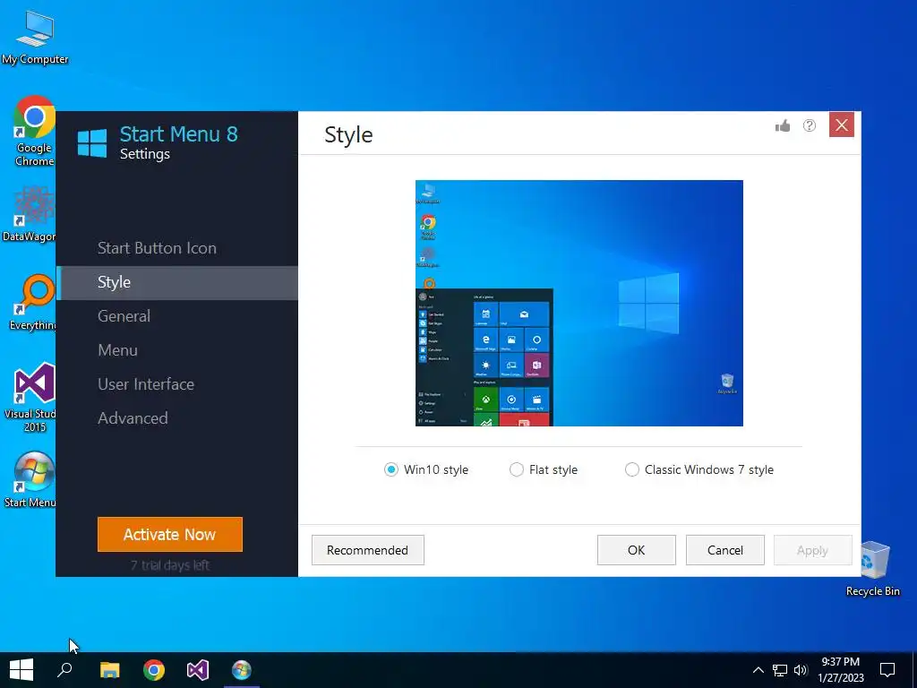Select the DataWagon desktop icon
The image size is (917, 688).
click(x=29, y=214)
